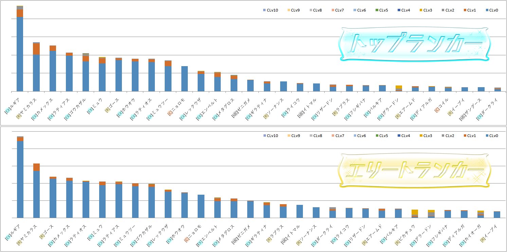
Task: Select the カメックス bar in the トップランカー chart
Action: coord(53,69)
